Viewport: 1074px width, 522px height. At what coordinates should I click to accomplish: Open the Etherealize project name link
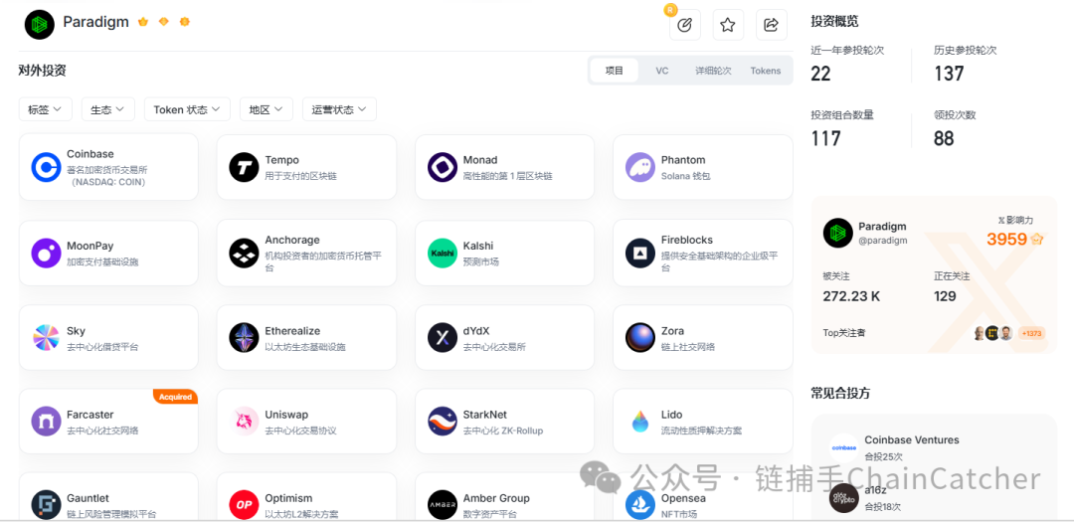pos(292,331)
